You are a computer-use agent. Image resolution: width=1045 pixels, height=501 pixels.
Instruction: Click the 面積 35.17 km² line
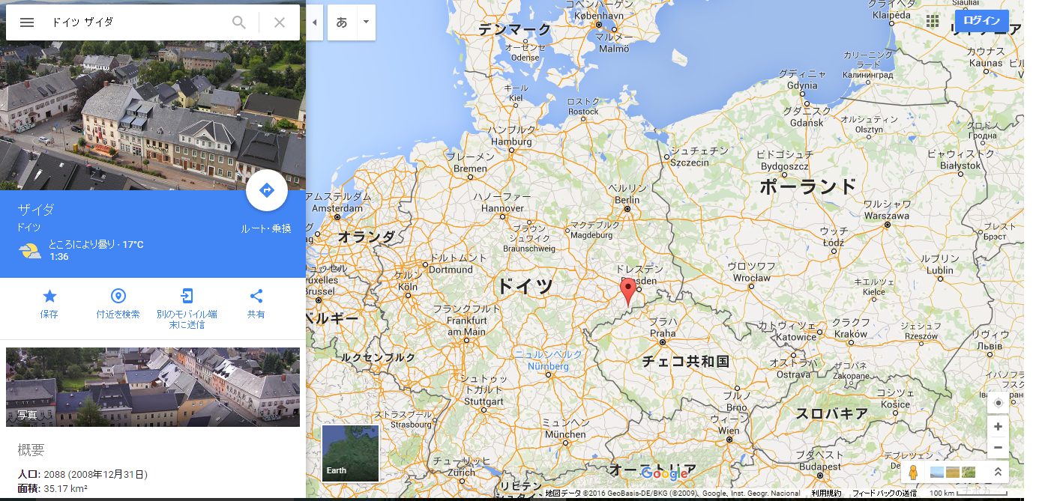(x=52, y=489)
